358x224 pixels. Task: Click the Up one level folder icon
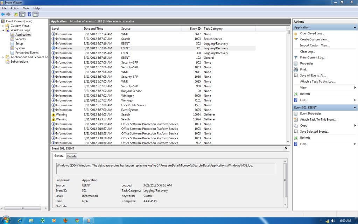point(16,14)
